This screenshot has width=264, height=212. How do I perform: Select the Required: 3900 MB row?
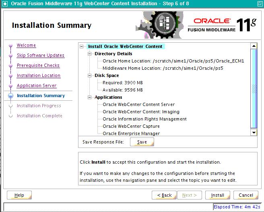(x=123, y=83)
